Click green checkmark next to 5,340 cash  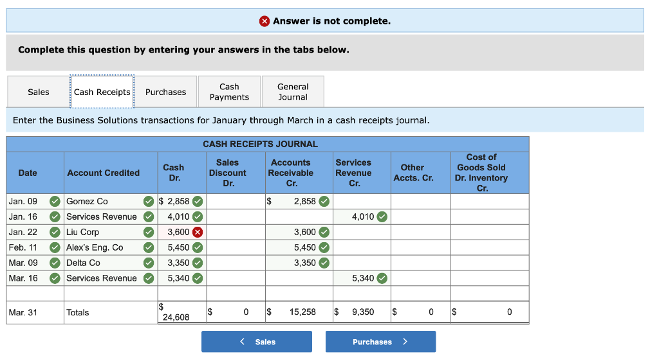198,278
